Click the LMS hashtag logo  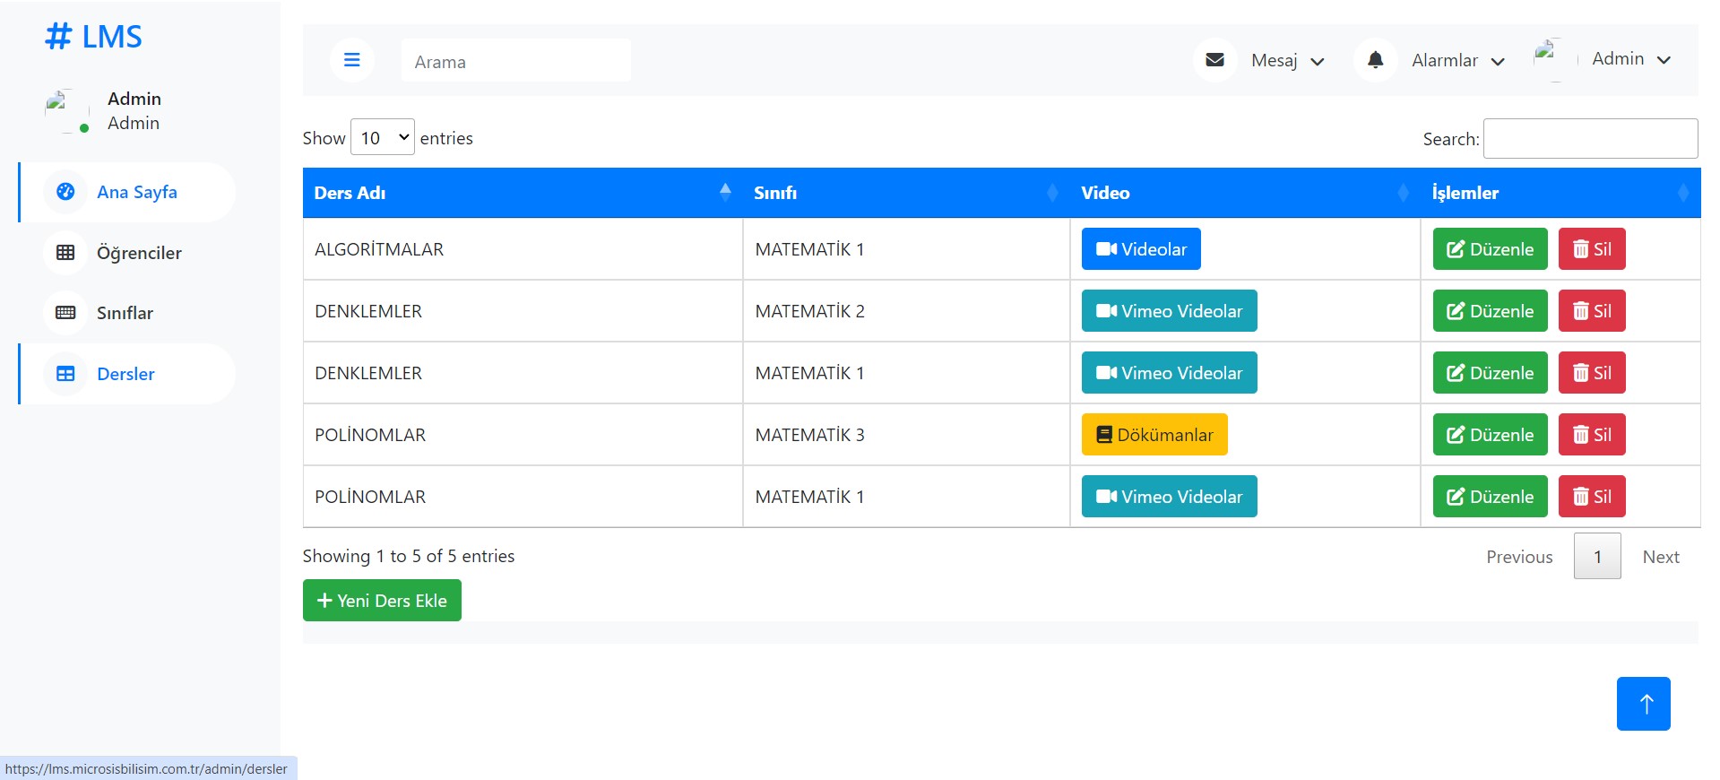[93, 37]
